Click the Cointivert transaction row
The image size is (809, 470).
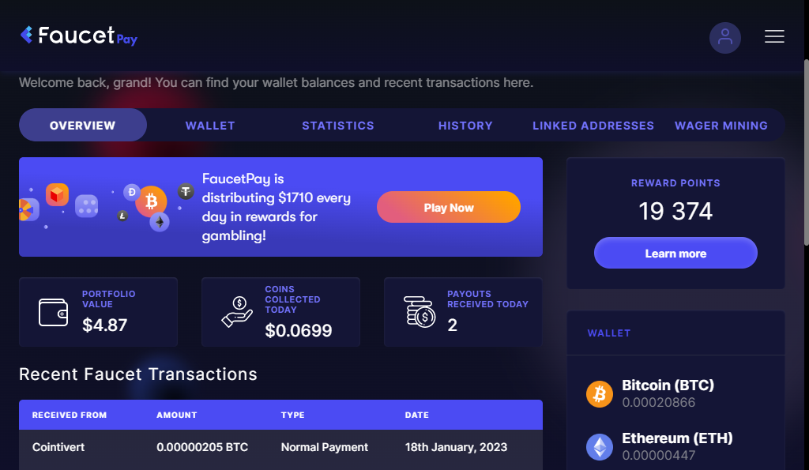pos(280,447)
